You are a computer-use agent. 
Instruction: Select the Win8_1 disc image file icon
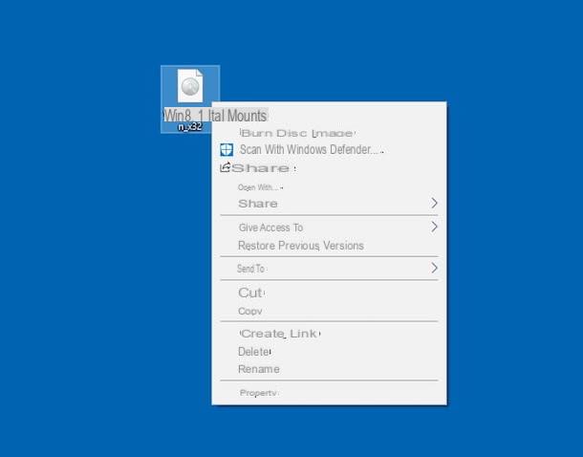(190, 86)
